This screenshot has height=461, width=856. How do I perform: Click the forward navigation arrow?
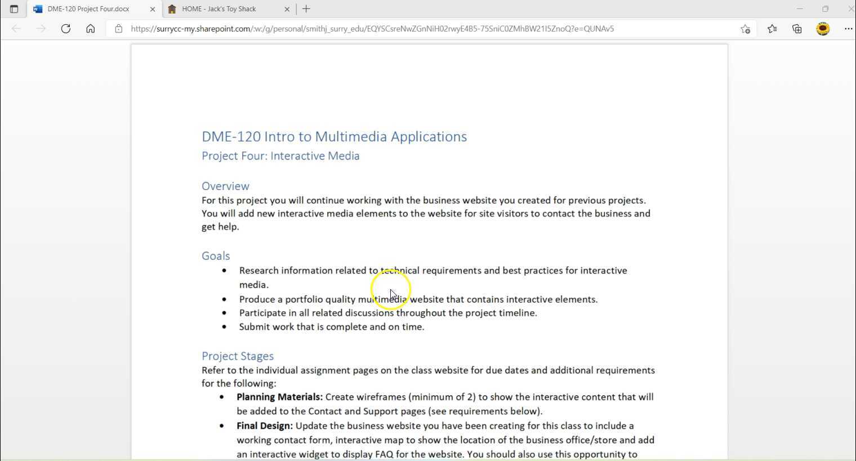point(41,28)
